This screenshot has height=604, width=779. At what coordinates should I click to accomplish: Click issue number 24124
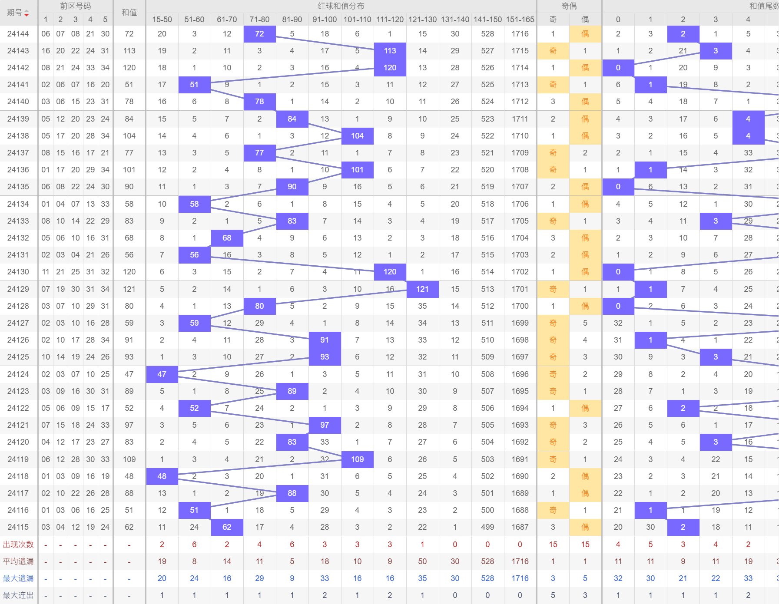click(18, 374)
